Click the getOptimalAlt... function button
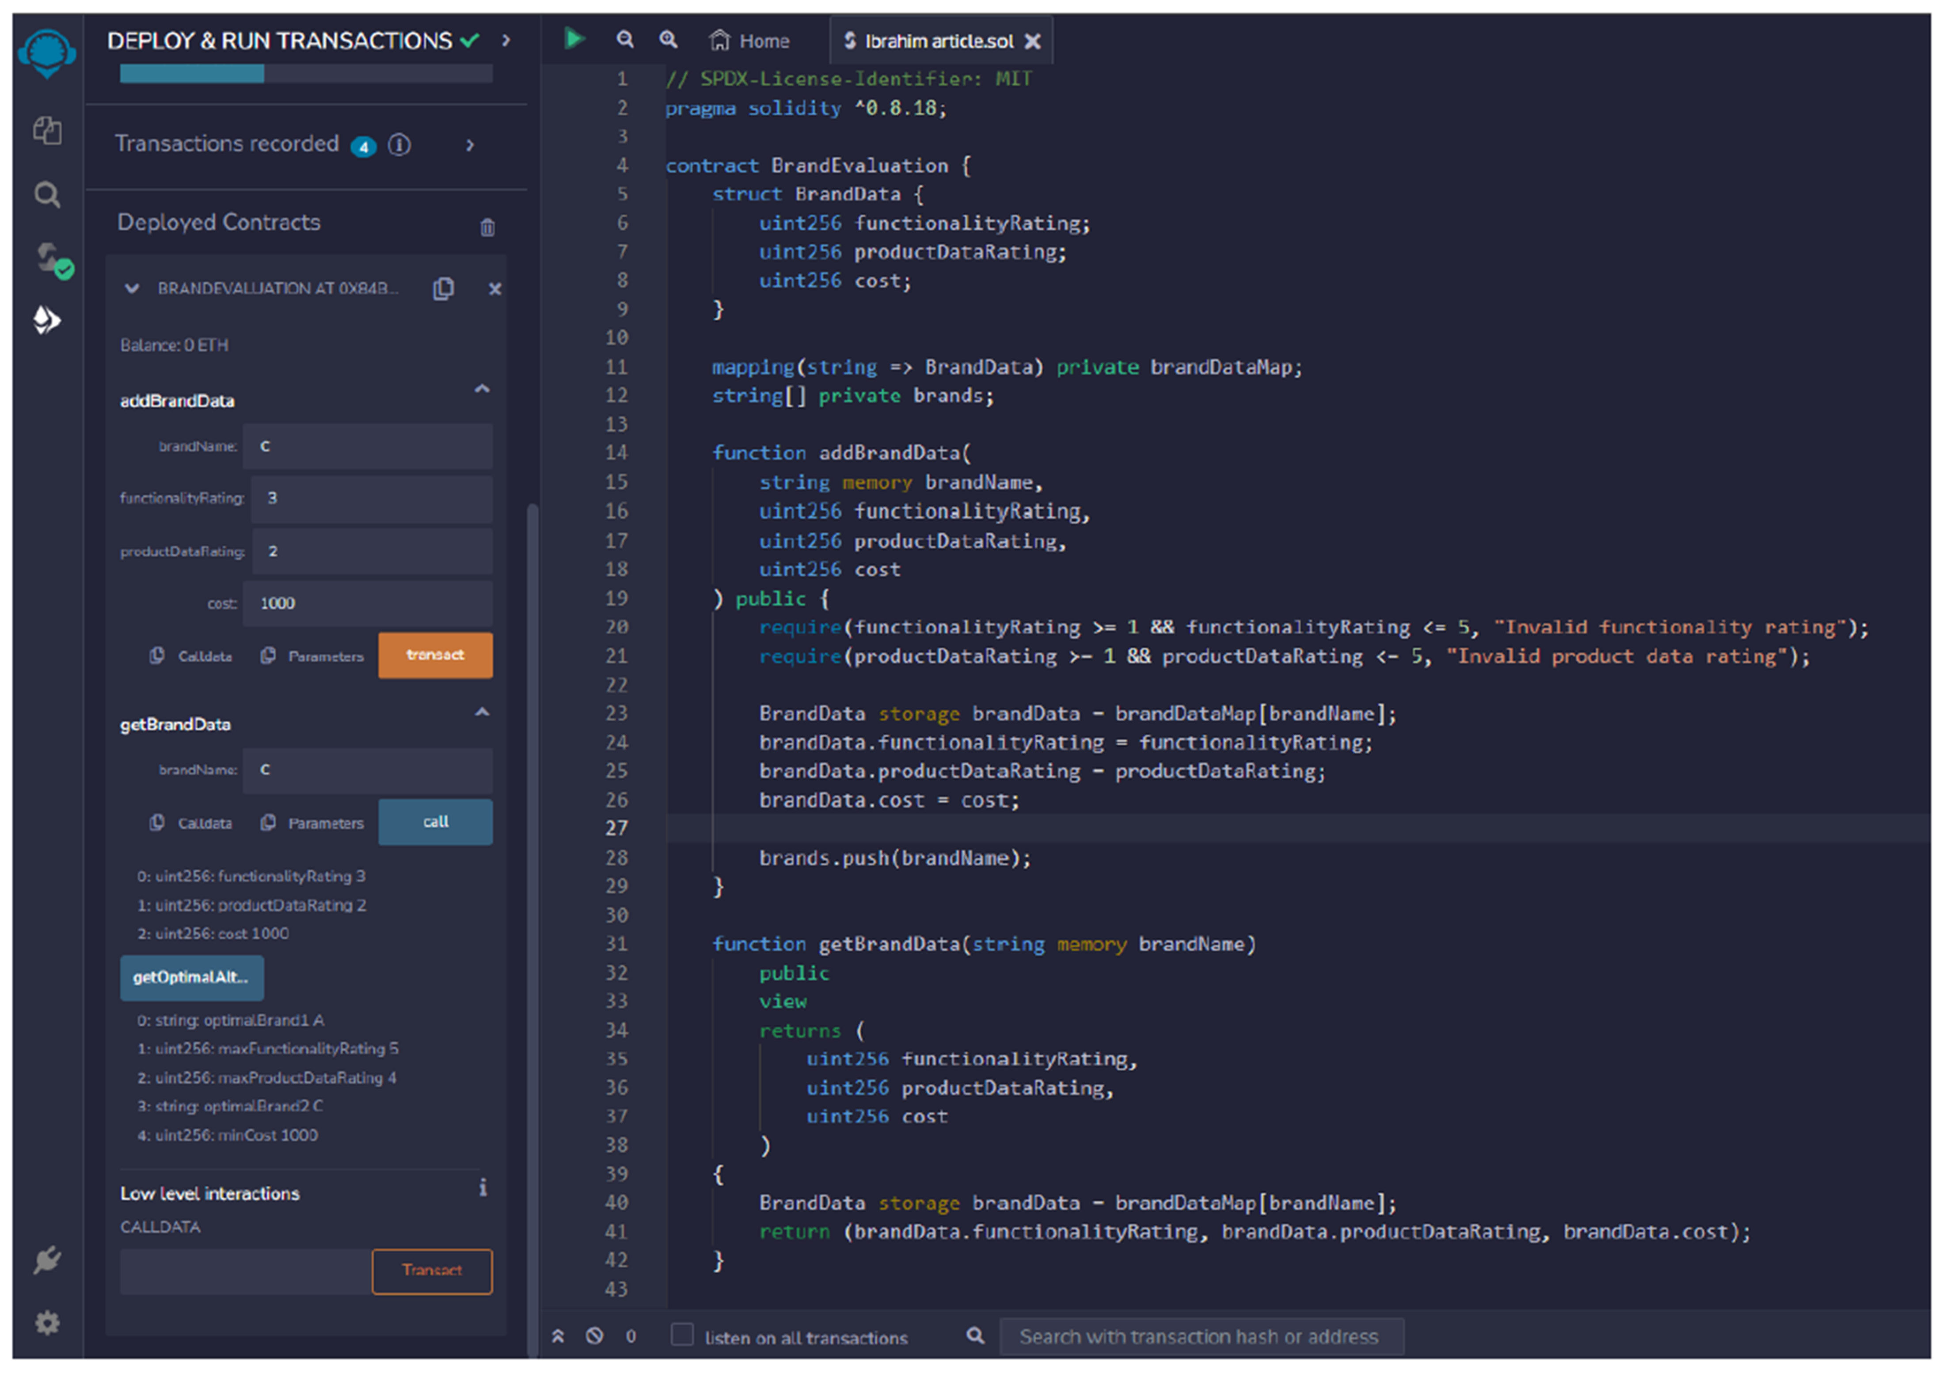 [x=192, y=977]
